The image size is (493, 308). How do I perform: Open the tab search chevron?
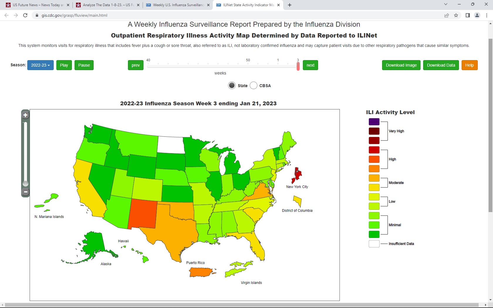pos(445,4)
